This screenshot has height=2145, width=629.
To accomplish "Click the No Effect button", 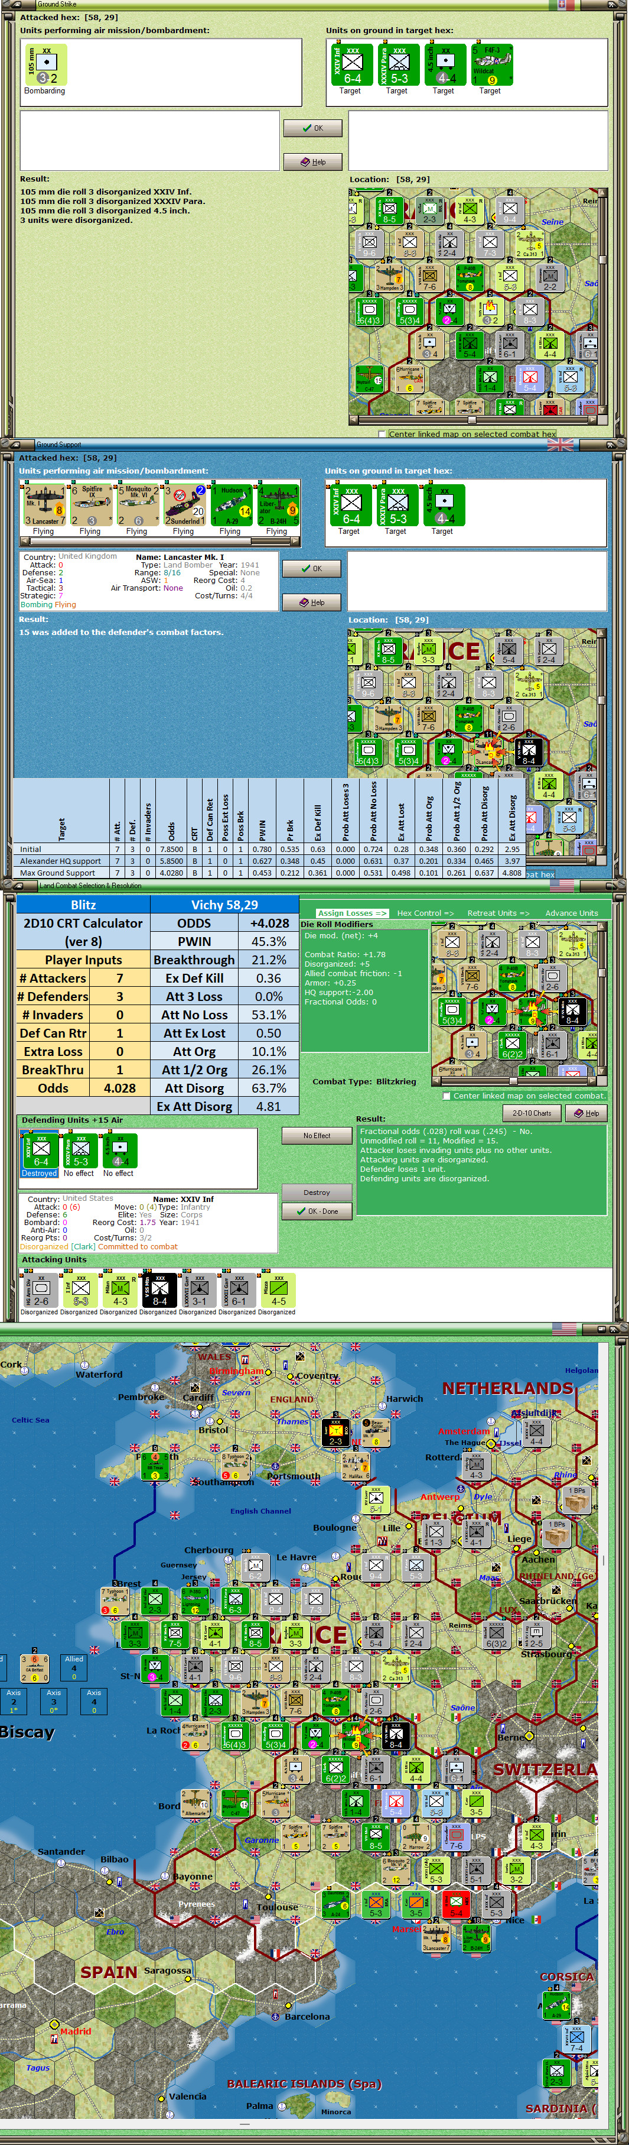I will pos(316,1136).
